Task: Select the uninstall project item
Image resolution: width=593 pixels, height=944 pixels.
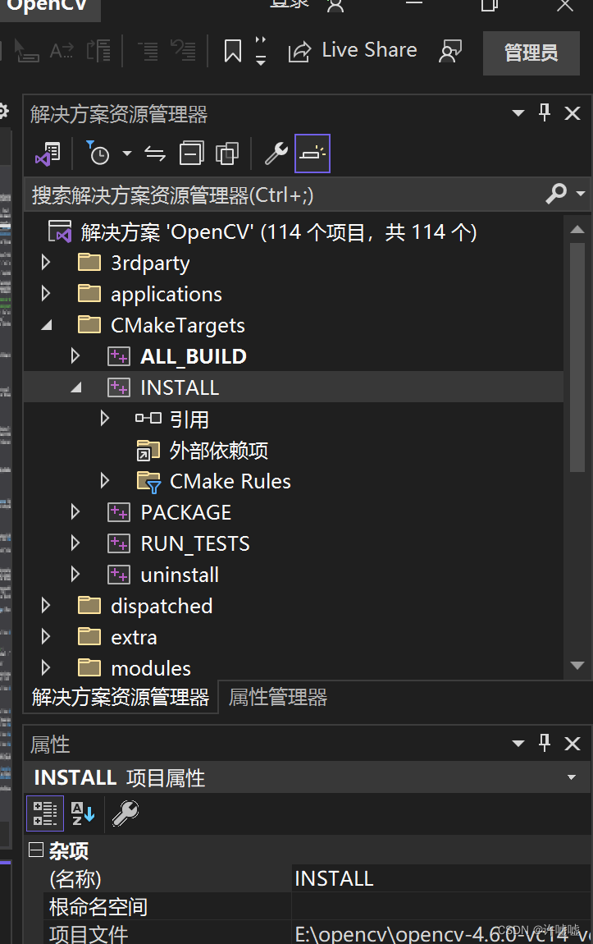Action: pos(180,575)
